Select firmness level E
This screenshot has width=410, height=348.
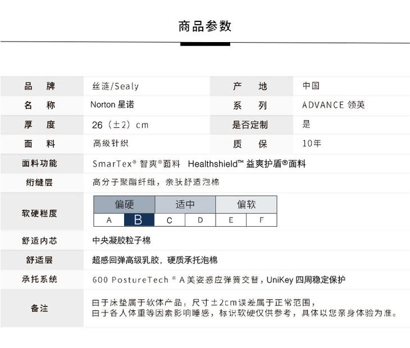[231, 220]
